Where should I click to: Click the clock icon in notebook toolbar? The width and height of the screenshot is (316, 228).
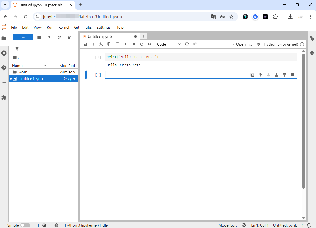(187, 44)
